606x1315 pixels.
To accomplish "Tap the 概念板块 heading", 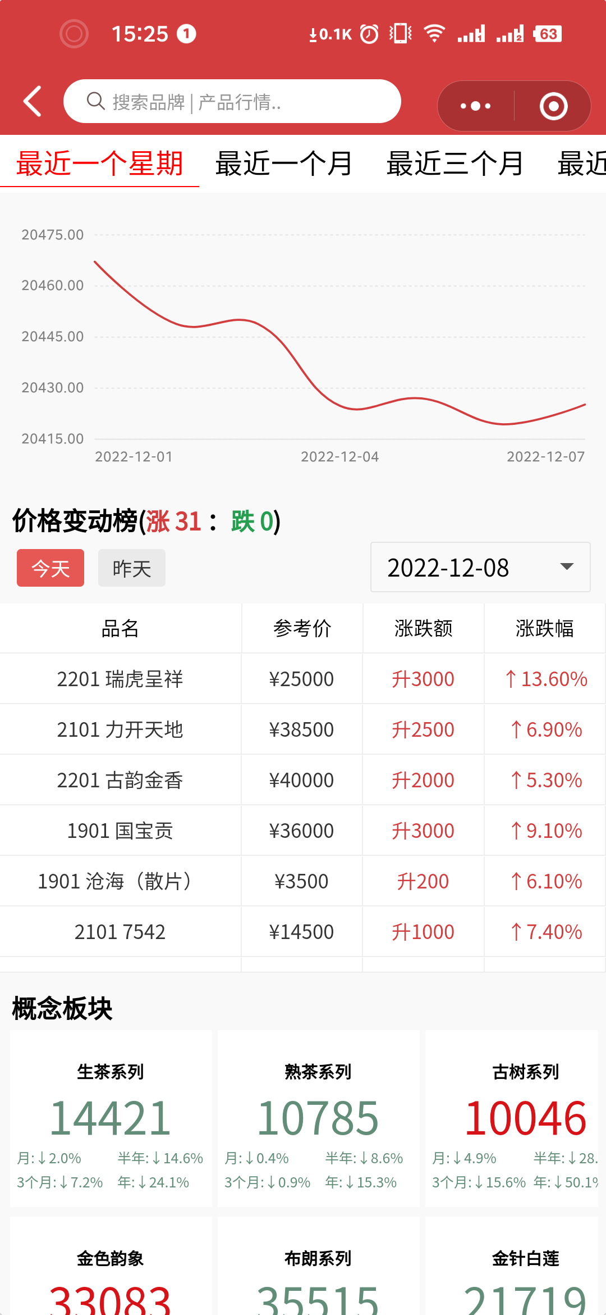I will 62,1008.
